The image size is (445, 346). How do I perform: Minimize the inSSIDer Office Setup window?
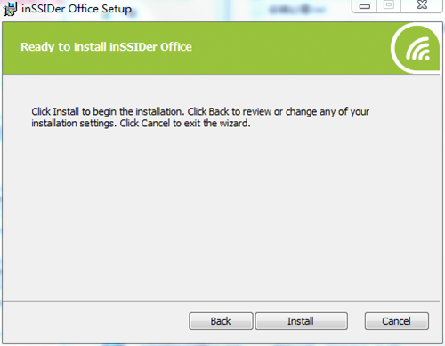tap(365, 6)
